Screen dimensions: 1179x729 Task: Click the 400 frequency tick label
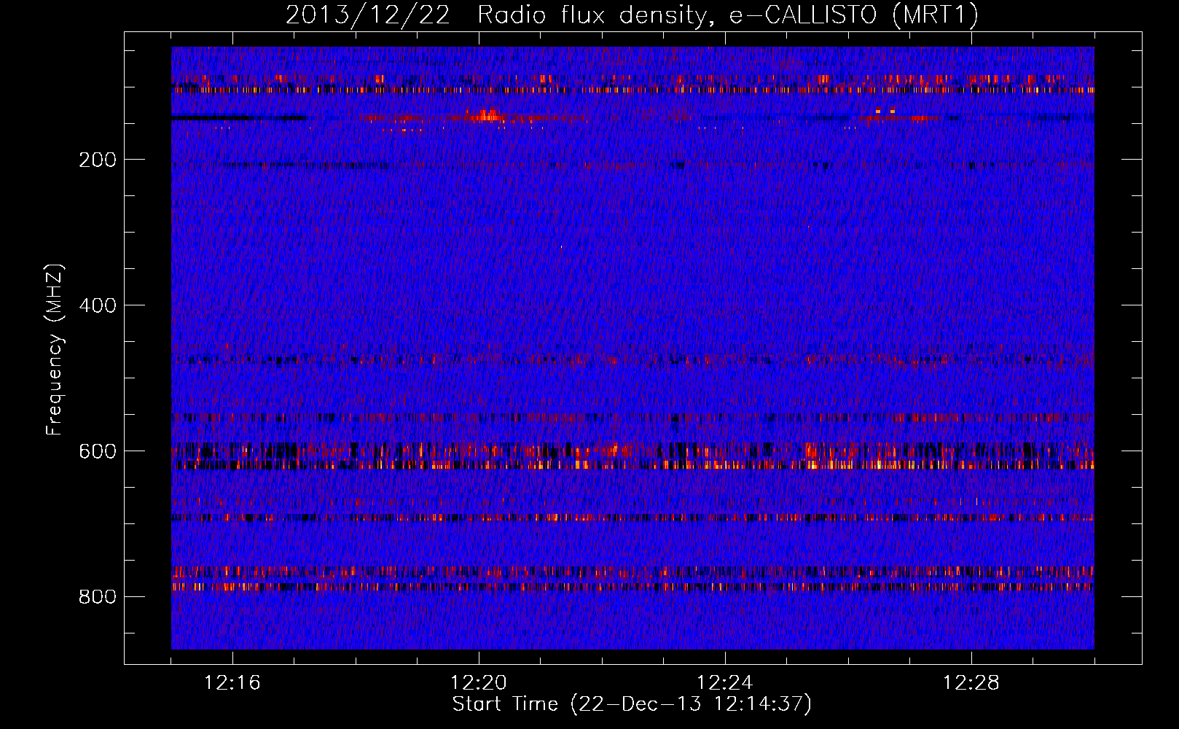(x=98, y=305)
